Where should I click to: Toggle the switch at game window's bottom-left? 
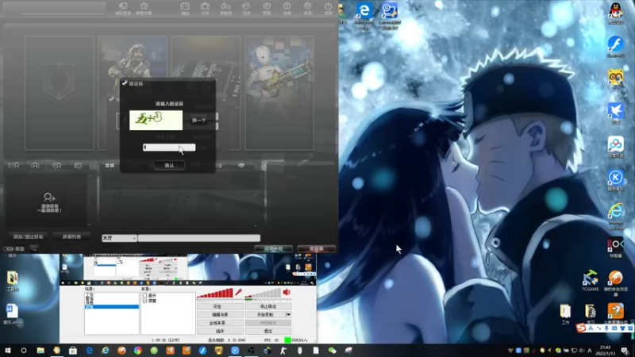coord(9,249)
